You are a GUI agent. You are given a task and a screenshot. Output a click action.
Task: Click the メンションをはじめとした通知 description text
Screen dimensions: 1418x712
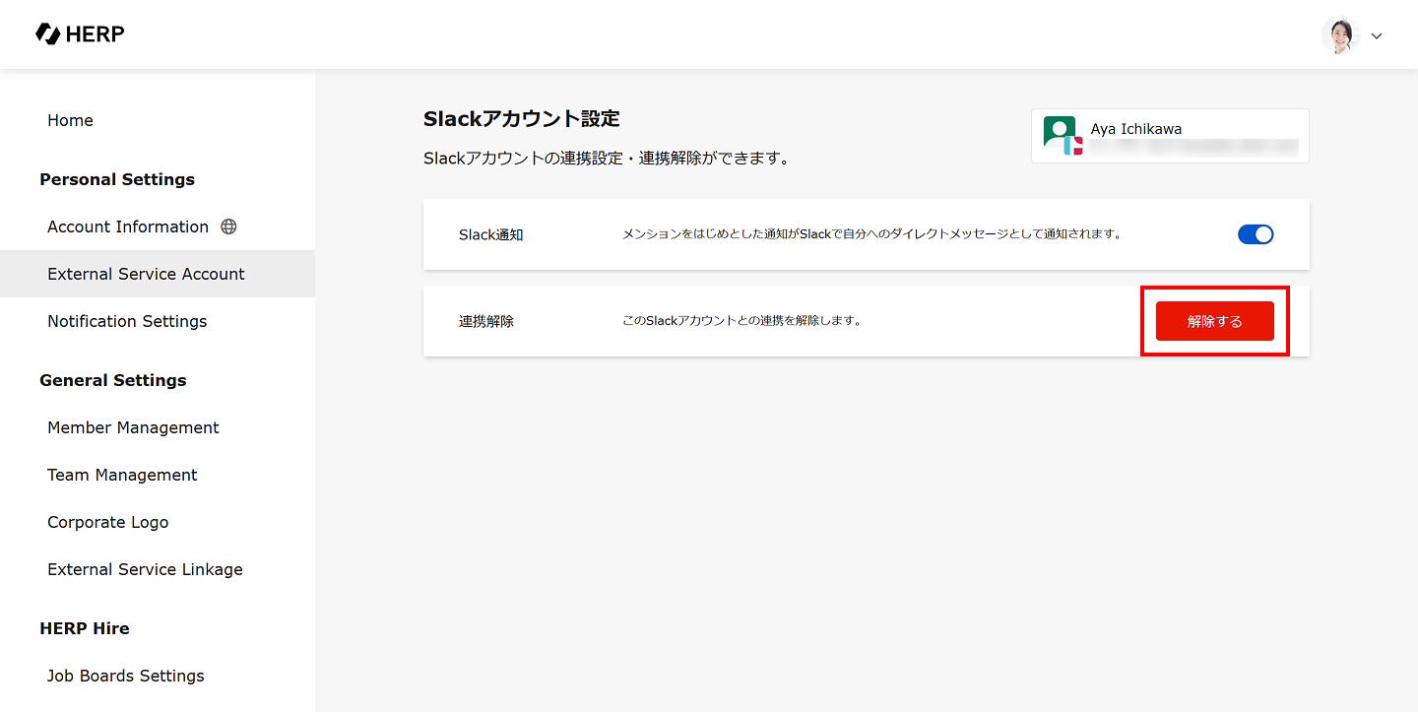[x=872, y=234]
